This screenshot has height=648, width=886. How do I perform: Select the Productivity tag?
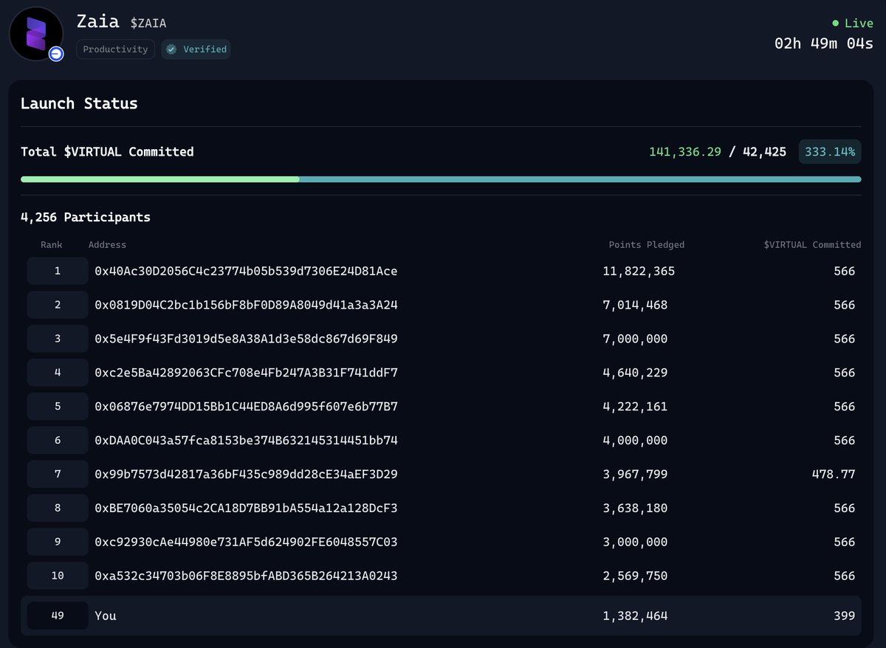(x=115, y=49)
